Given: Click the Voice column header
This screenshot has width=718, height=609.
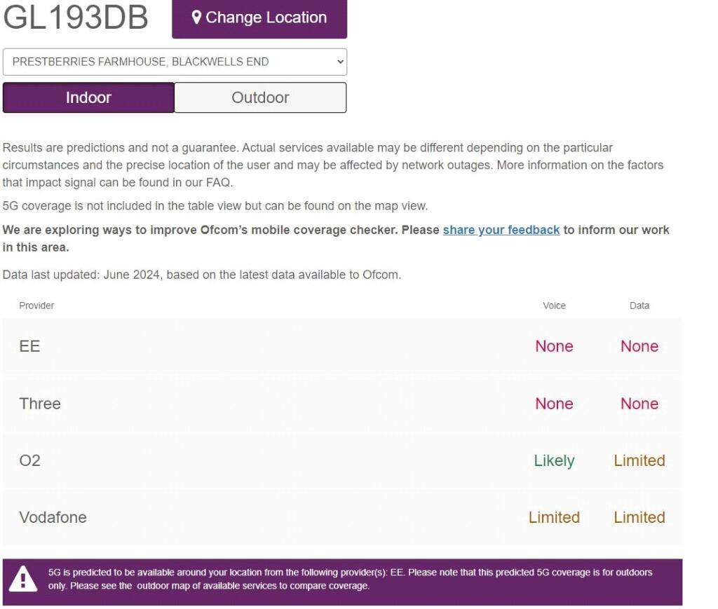Looking at the screenshot, I should tap(554, 306).
